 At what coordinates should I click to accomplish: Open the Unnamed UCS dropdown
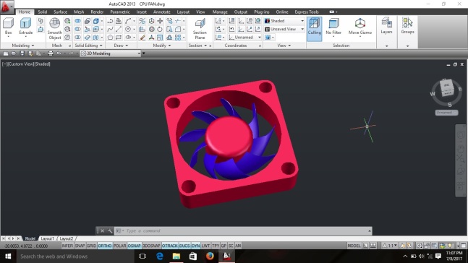[x=244, y=38]
